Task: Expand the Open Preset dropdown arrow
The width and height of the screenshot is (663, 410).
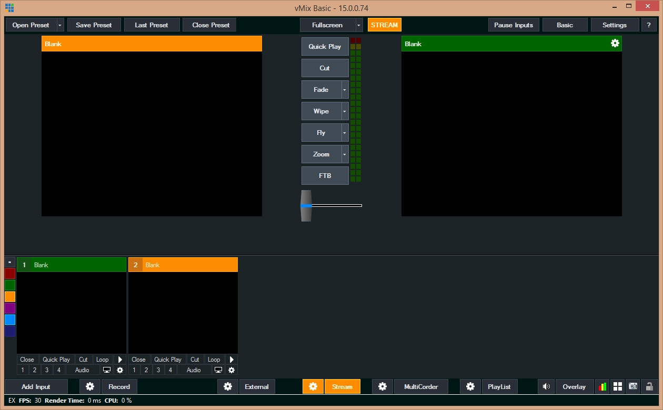Action: [60, 25]
